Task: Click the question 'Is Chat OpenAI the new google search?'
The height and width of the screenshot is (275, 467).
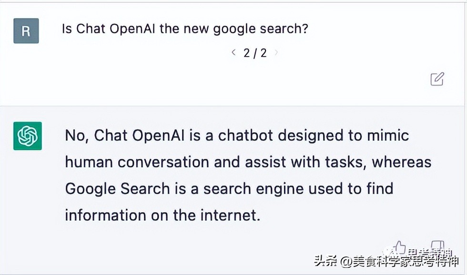Action: 185,29
